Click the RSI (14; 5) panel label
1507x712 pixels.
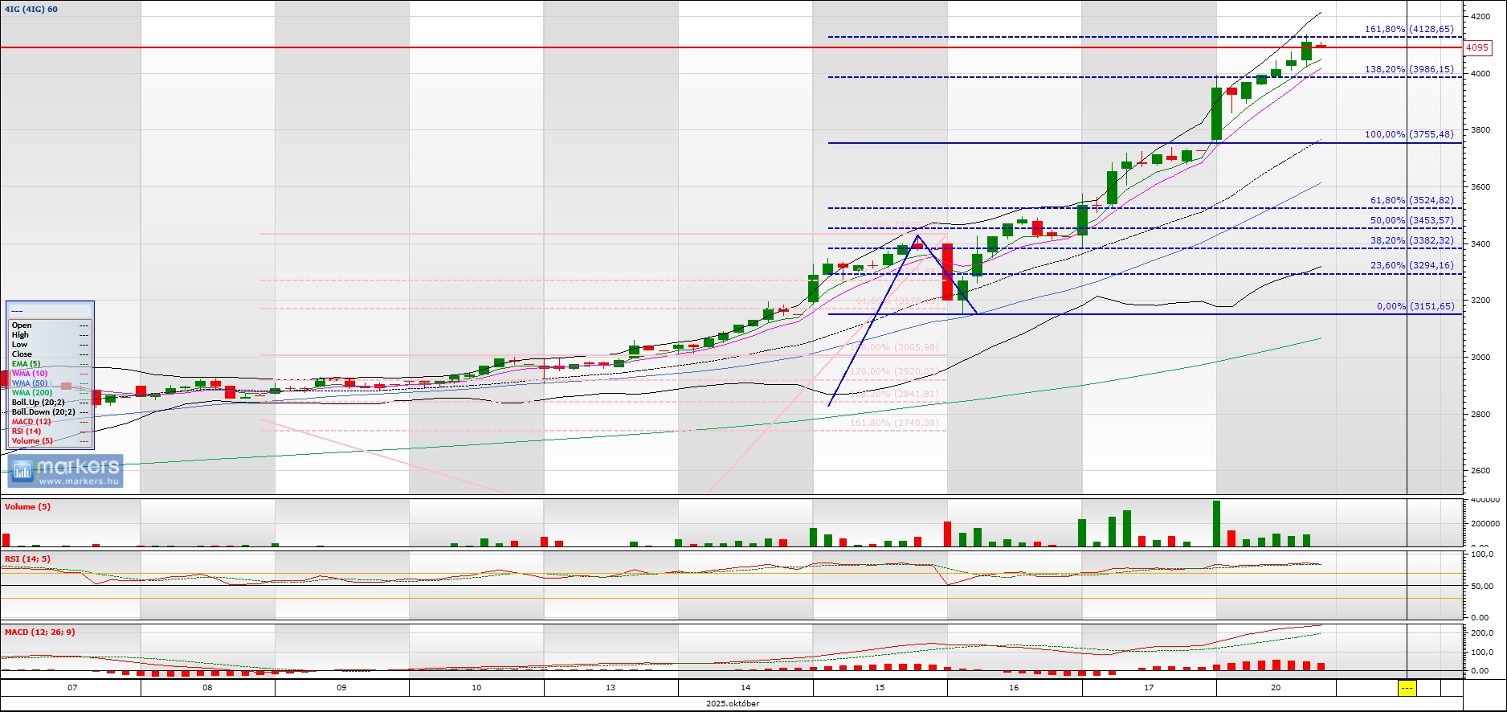[27, 559]
